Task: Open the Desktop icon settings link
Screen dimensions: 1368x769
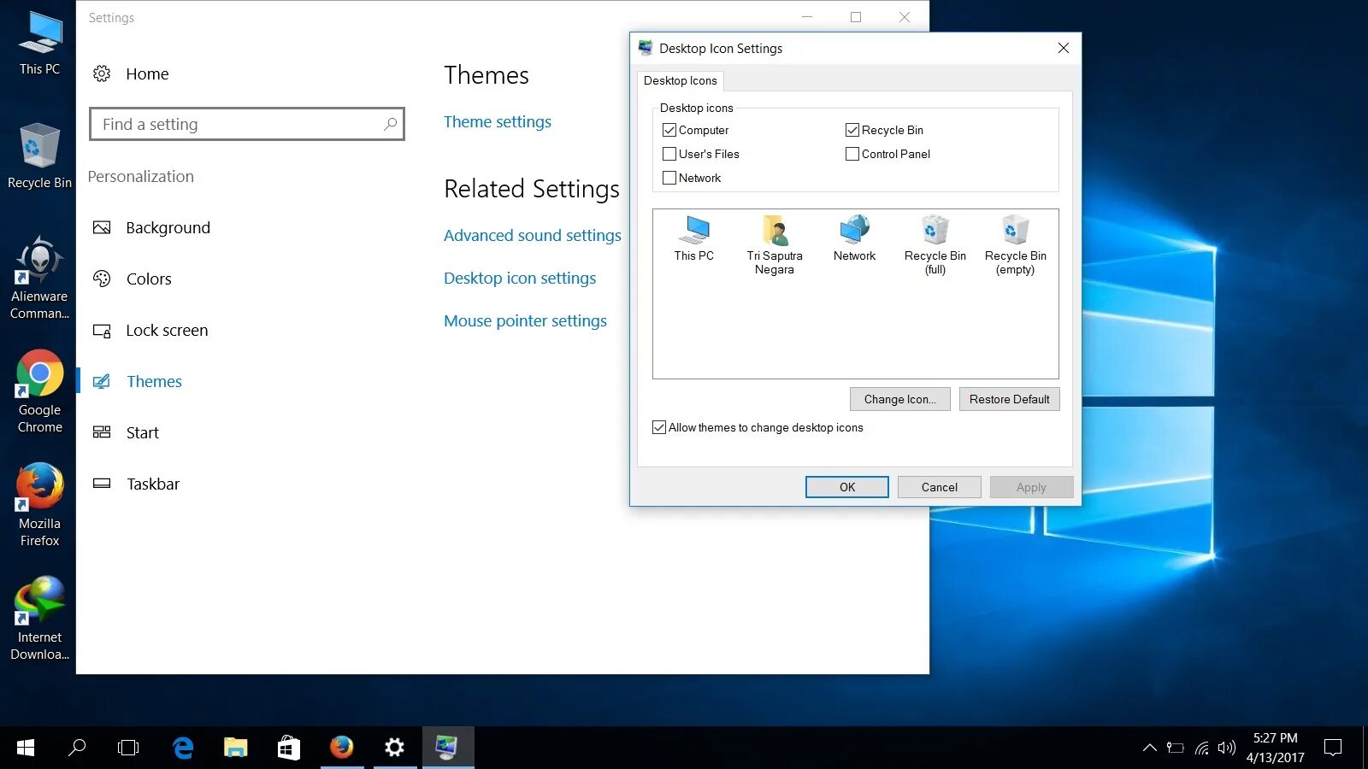Action: (520, 278)
